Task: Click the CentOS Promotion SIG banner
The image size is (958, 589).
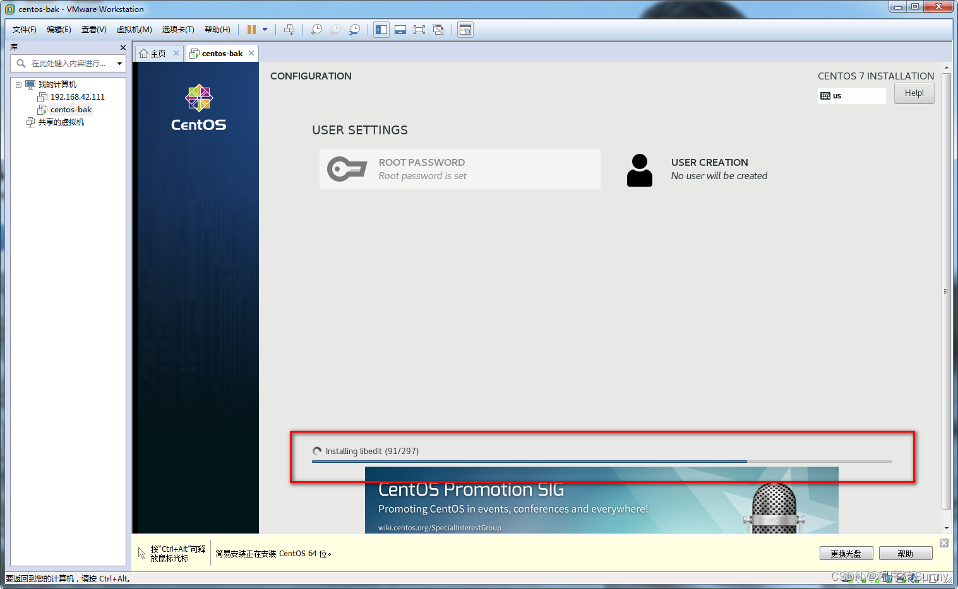Action: [602, 500]
